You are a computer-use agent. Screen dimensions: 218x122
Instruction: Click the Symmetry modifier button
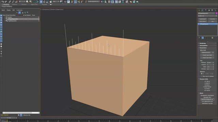213,19
